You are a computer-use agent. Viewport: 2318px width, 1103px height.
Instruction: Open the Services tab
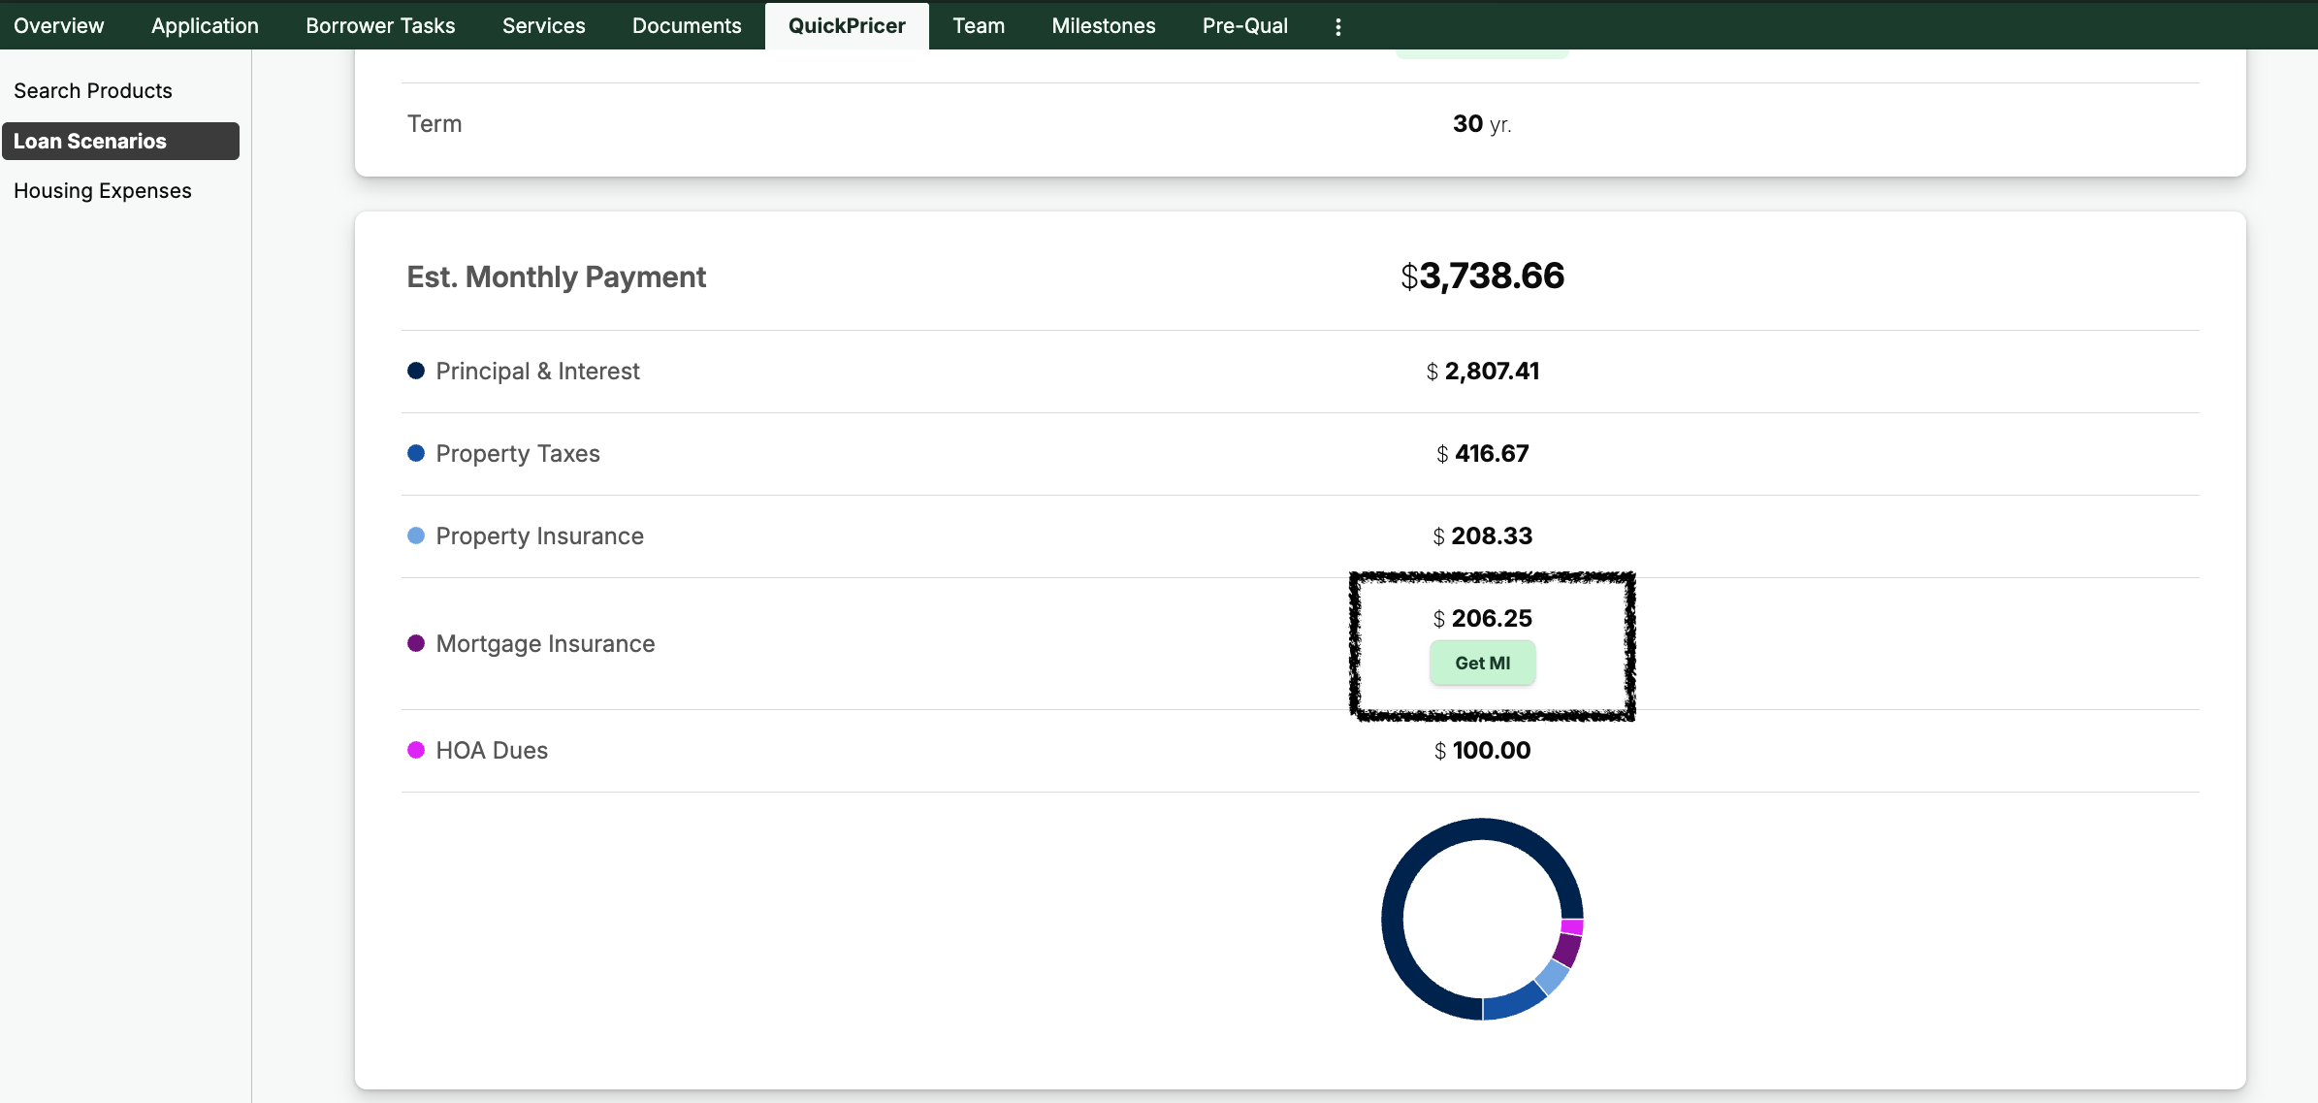(543, 26)
